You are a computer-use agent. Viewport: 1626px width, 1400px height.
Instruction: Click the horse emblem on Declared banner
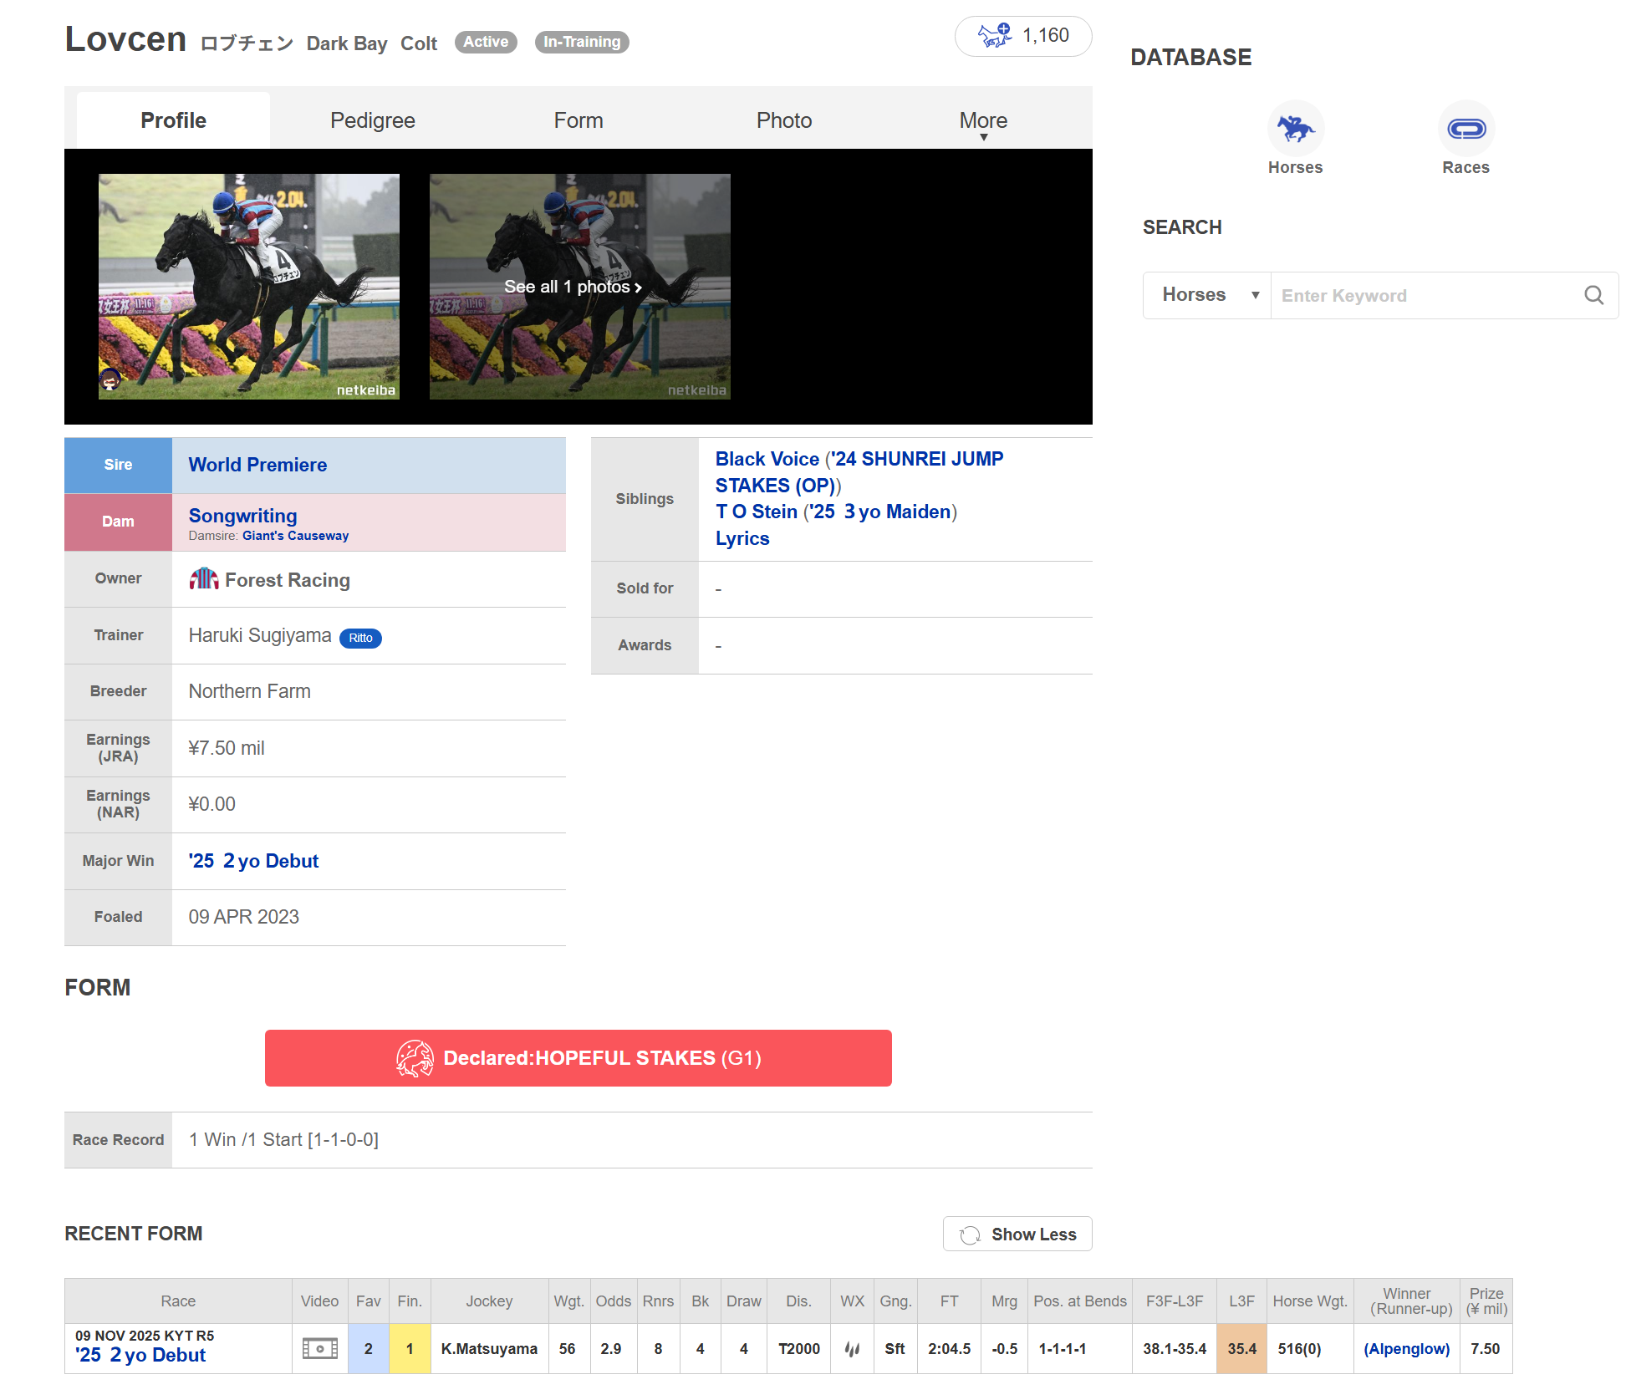coord(415,1058)
